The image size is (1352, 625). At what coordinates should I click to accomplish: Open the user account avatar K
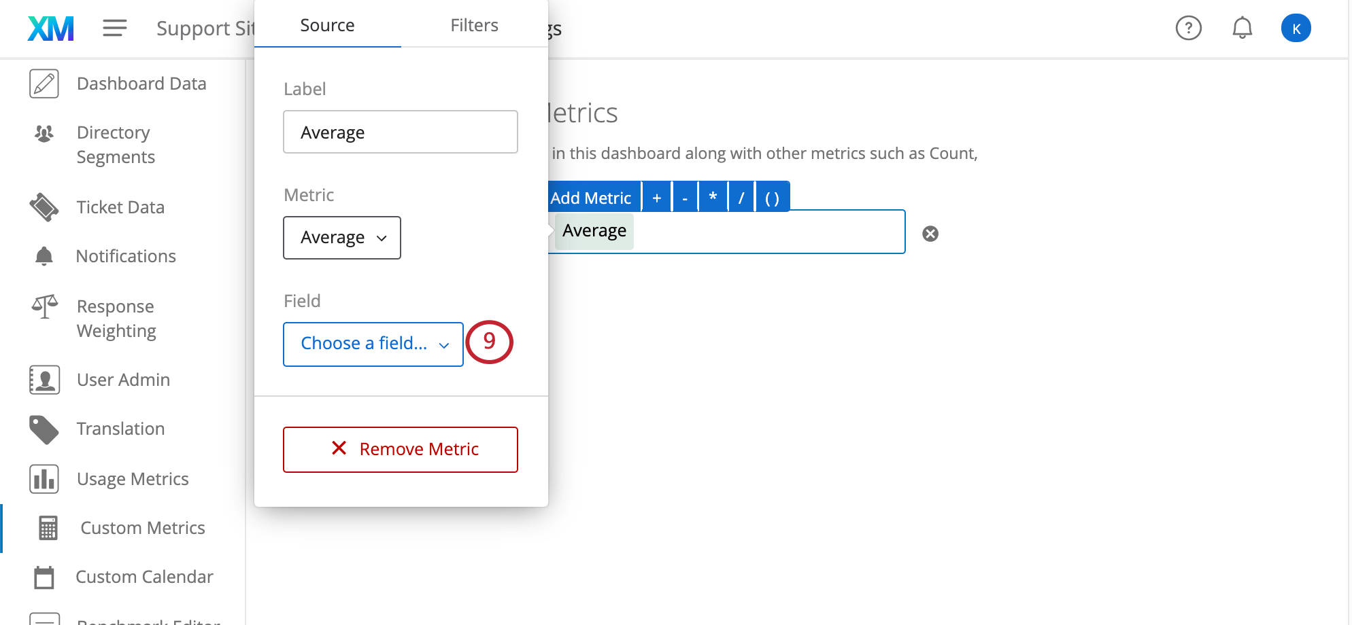coord(1296,28)
